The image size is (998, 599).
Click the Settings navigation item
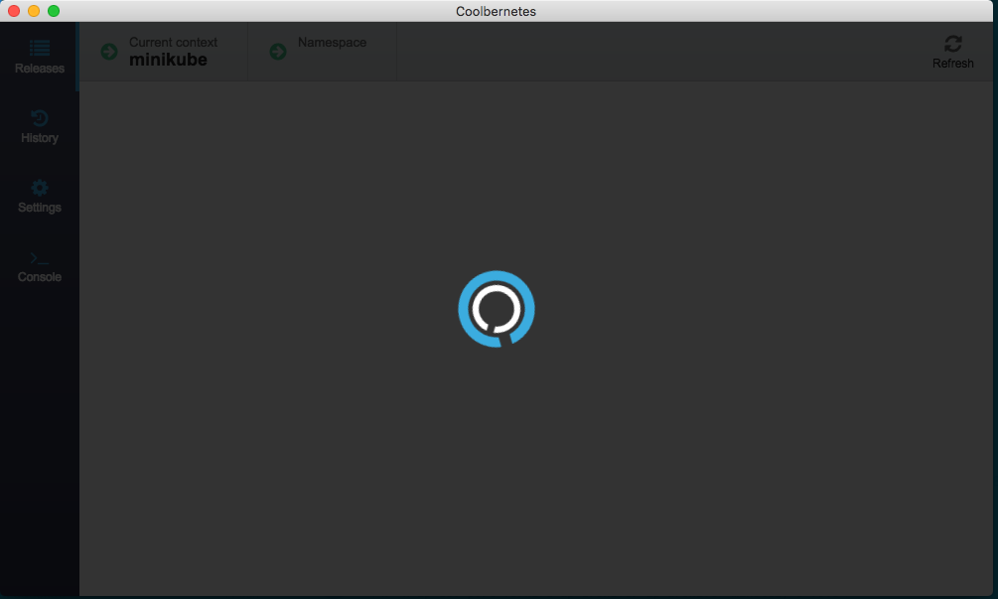[39, 197]
